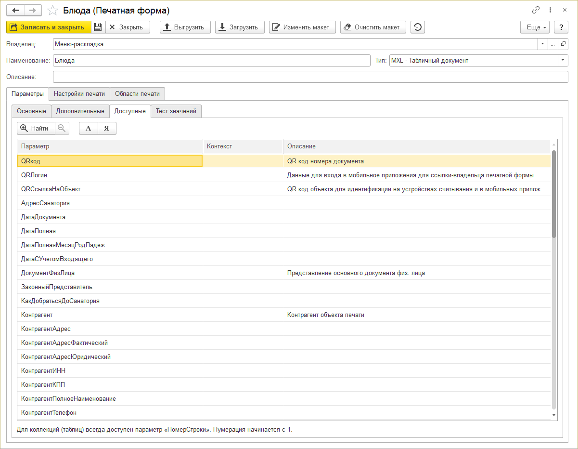Expand the Владелец dropdown list
This screenshot has width=578, height=449.
point(542,44)
